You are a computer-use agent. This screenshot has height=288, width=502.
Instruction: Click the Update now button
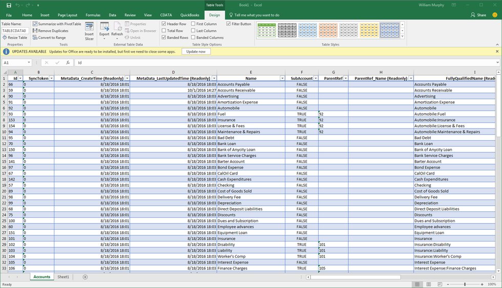(196, 52)
